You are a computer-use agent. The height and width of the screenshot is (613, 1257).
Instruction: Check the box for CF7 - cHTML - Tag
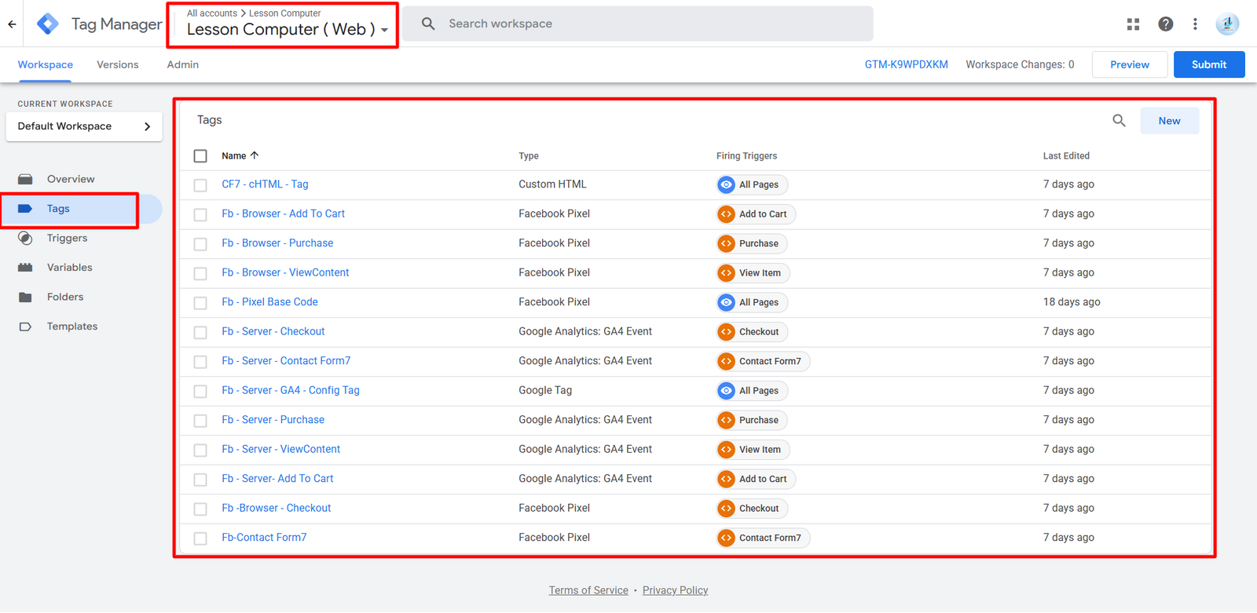click(x=200, y=185)
